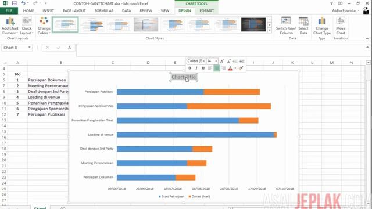Screen dimensions: 372x209
Task: Open the Calibri font name dropdown
Action: tap(204, 61)
